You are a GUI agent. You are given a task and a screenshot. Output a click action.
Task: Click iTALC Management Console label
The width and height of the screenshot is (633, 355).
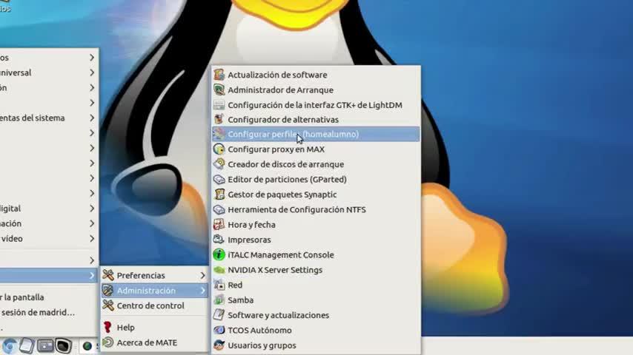281,254
